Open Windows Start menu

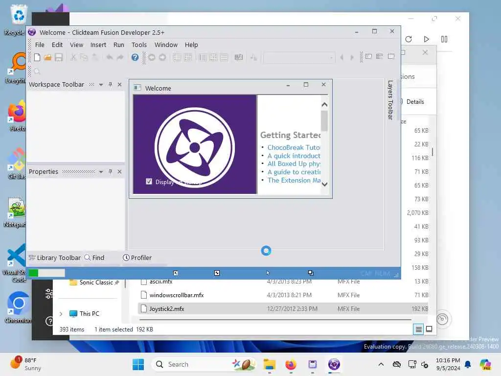(x=138, y=364)
